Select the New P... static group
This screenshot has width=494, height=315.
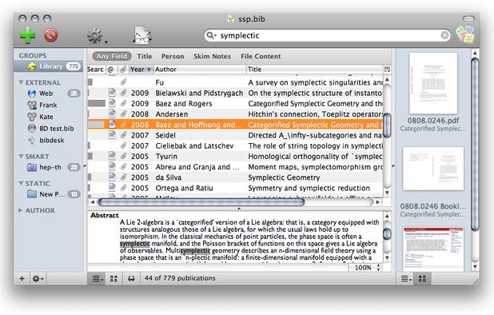[x=49, y=194]
